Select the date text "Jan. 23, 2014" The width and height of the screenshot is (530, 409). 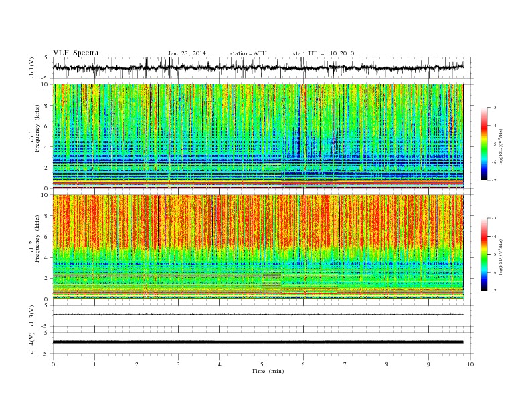pyautogui.click(x=187, y=53)
